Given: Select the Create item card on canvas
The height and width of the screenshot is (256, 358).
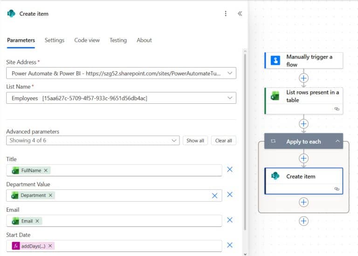Looking at the screenshot, I should click(x=303, y=181).
